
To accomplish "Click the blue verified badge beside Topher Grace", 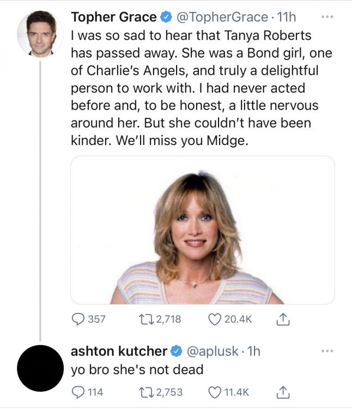I will click(x=165, y=17).
